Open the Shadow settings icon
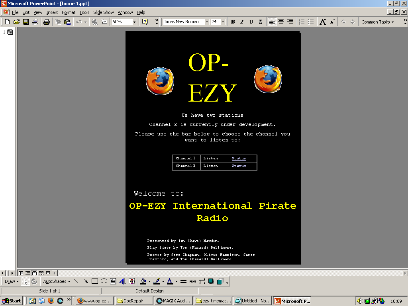 [x=211, y=281]
